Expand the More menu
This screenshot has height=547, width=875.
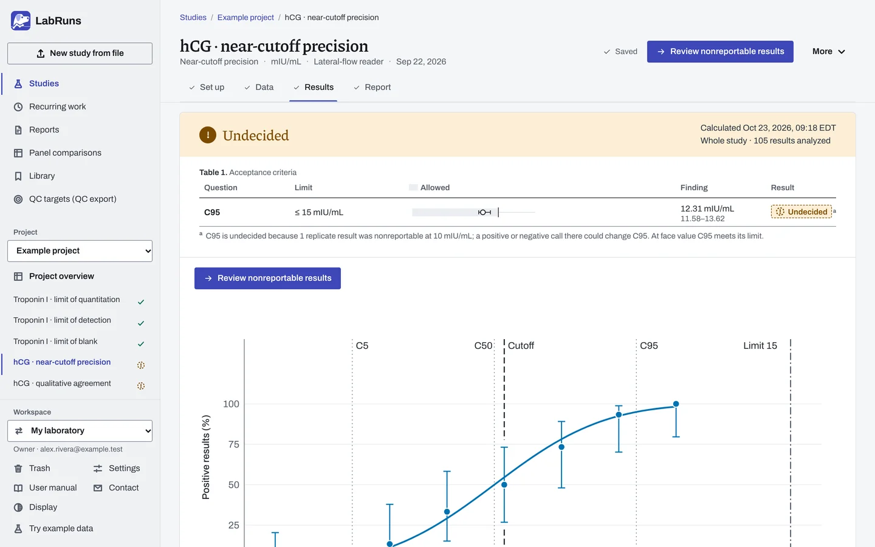pos(829,52)
